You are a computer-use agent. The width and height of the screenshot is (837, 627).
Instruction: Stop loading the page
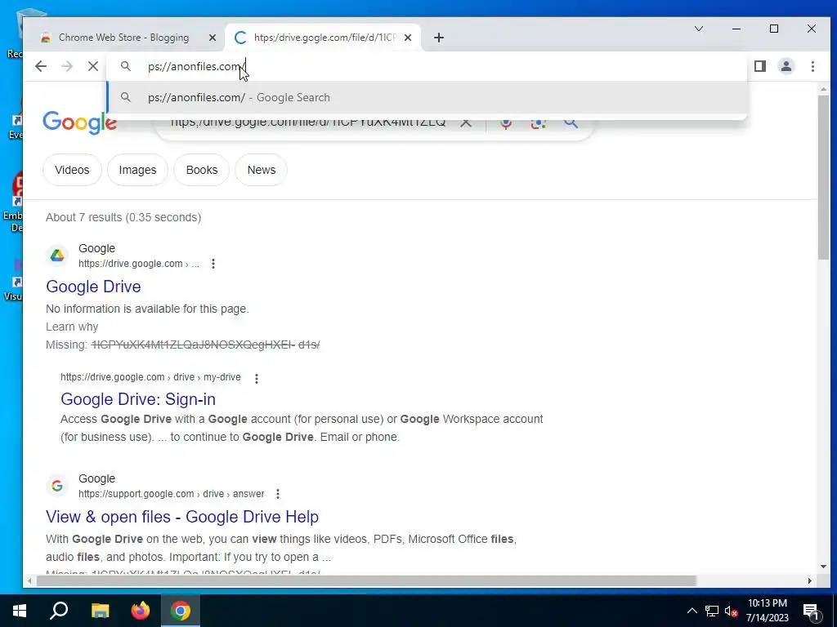[x=93, y=66]
